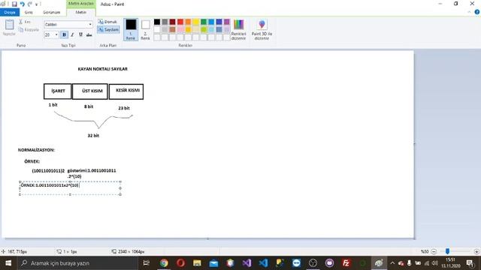Open the notification center icon
Viewport: 481px width, 270px height.
click(x=470, y=263)
